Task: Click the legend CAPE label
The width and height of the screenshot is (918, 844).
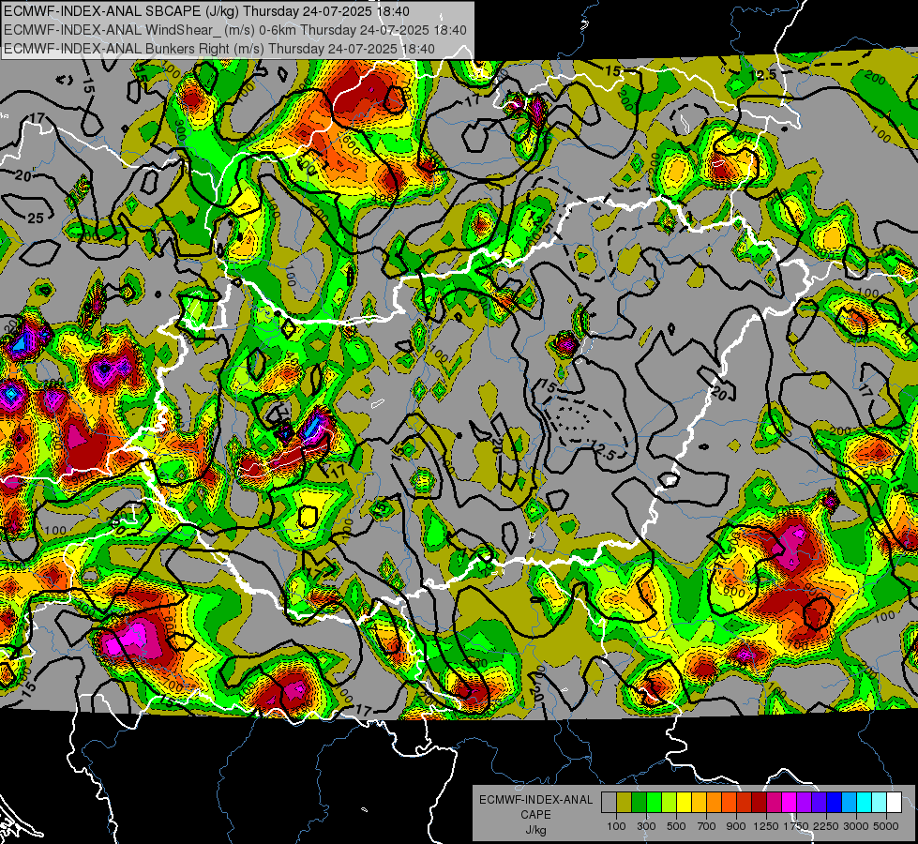Action: (535, 815)
